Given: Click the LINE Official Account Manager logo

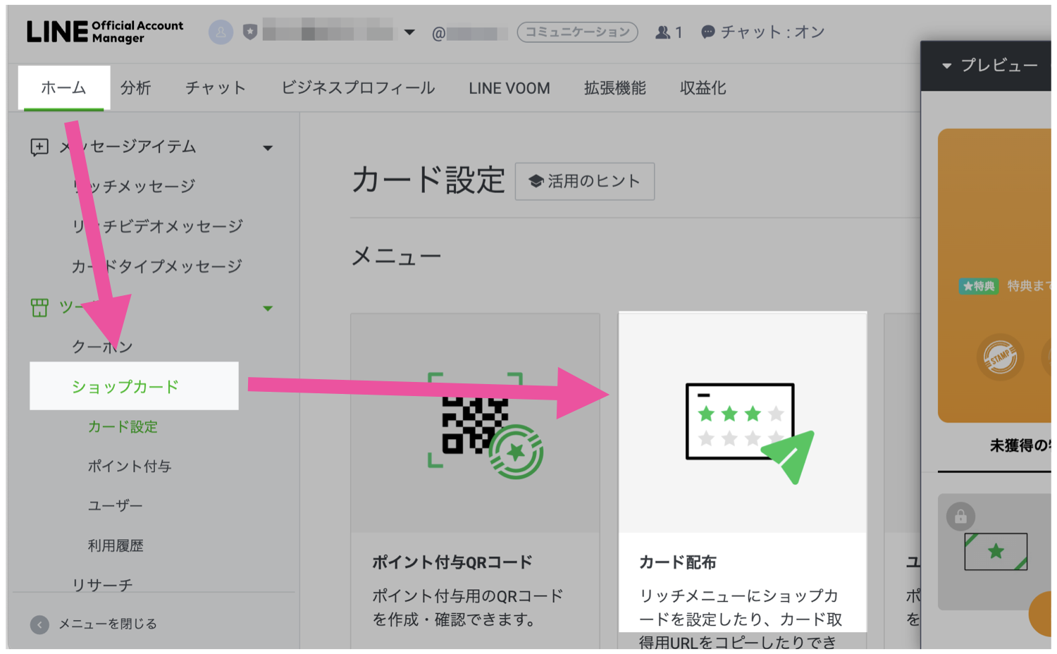Looking at the screenshot, I should (104, 32).
